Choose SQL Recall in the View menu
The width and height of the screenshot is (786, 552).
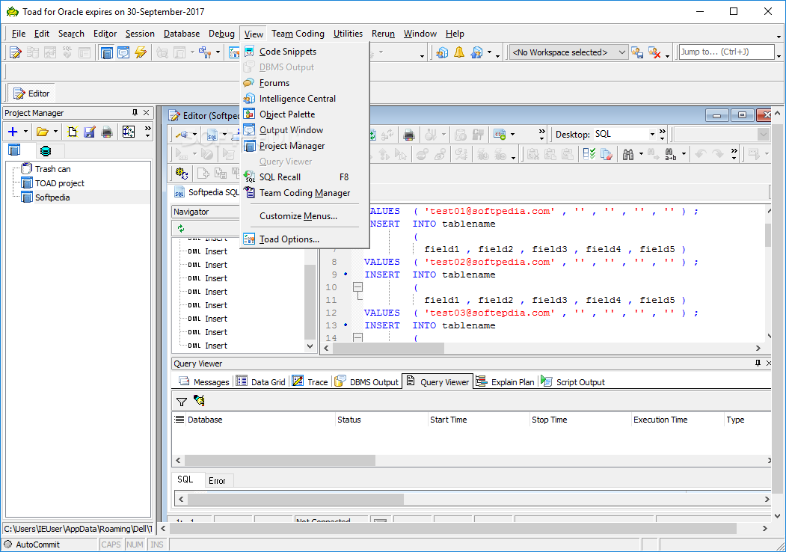coord(305,177)
